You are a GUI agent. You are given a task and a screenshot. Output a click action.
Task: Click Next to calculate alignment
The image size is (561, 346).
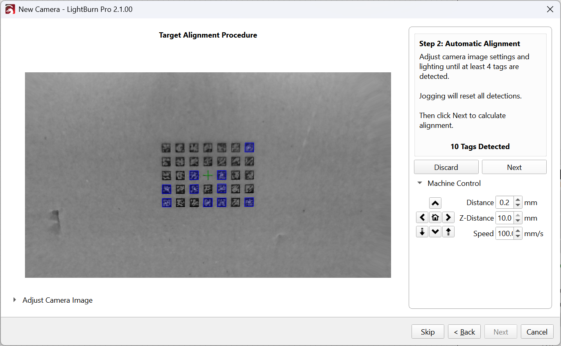(514, 167)
